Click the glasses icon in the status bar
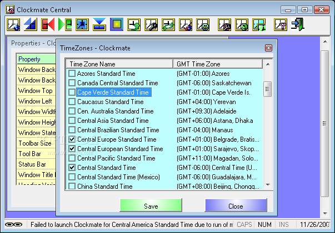The width and height of the screenshot is (335, 233). pos(14,225)
